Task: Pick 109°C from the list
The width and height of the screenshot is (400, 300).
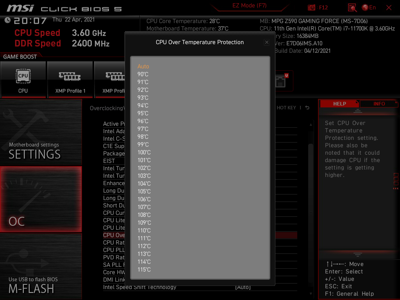Action: click(144, 222)
